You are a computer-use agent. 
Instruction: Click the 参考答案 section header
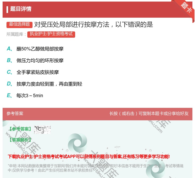click(15, 113)
